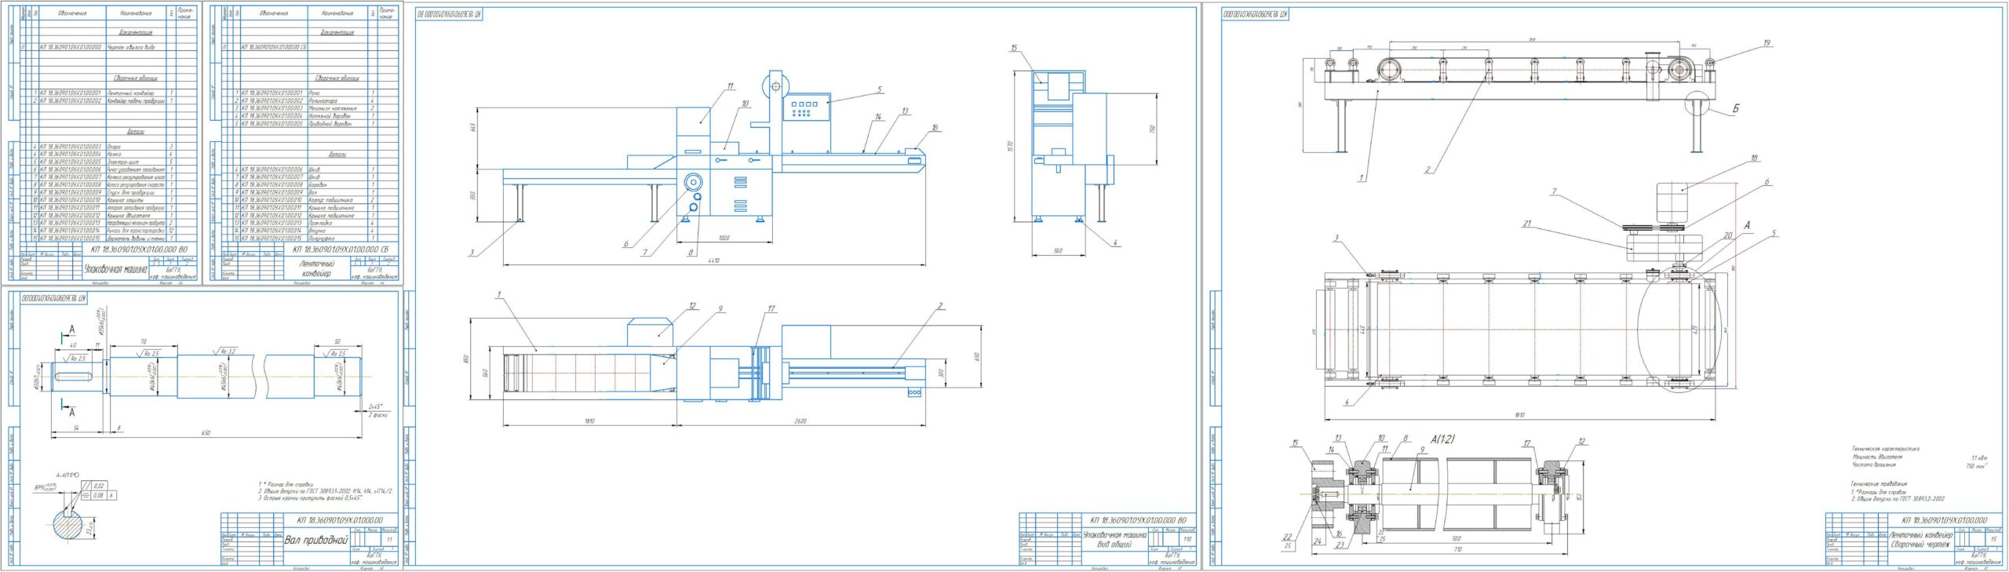Select the "1.1 кВт" power value
The height and width of the screenshot is (572, 2009).
pos(1978,457)
